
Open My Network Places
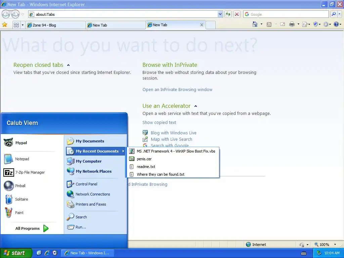point(95,171)
